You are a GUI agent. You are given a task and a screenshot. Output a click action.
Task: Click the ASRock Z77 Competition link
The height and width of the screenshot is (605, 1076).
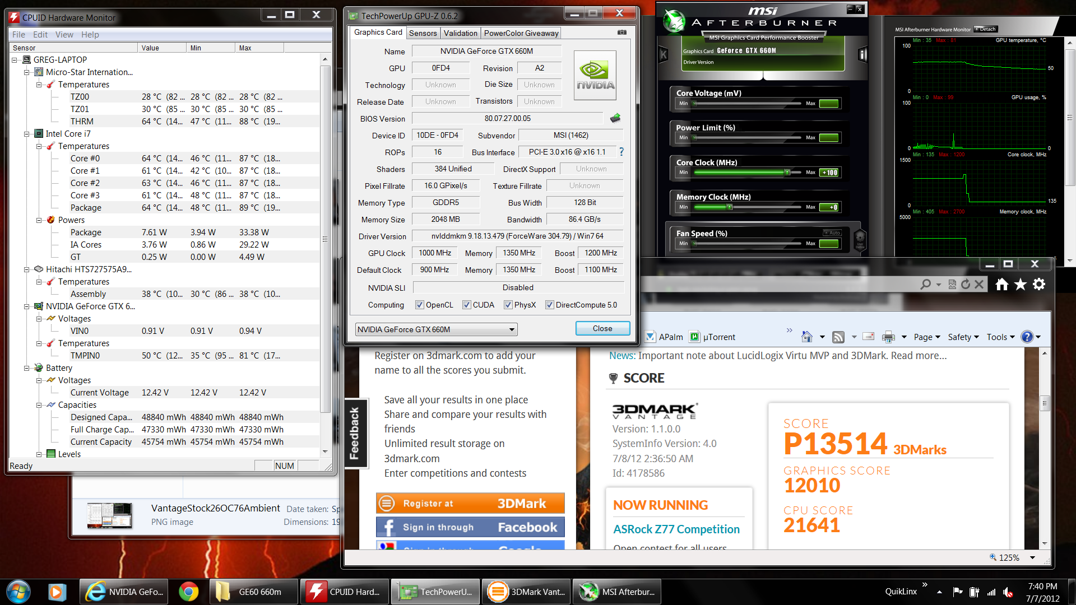tap(676, 529)
